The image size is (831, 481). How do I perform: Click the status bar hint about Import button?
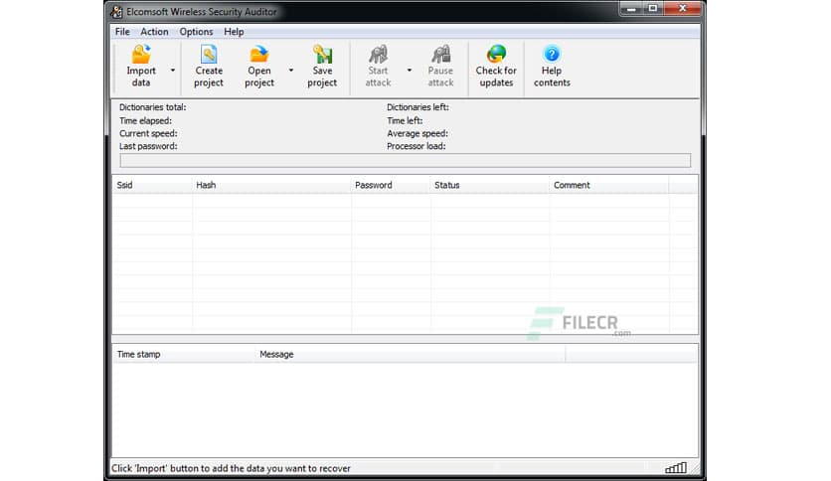click(231, 468)
